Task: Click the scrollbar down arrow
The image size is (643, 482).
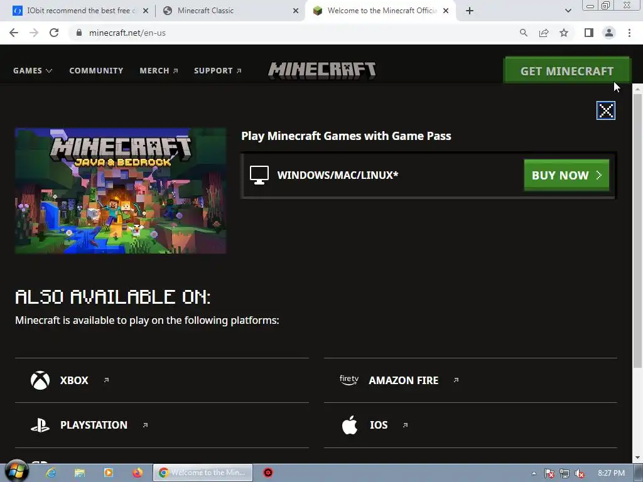Action: (637, 458)
